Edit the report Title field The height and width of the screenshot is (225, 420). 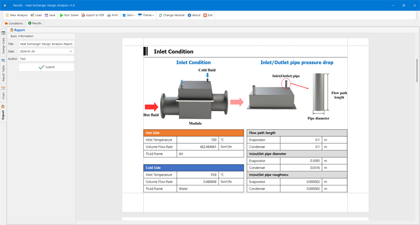coord(46,44)
